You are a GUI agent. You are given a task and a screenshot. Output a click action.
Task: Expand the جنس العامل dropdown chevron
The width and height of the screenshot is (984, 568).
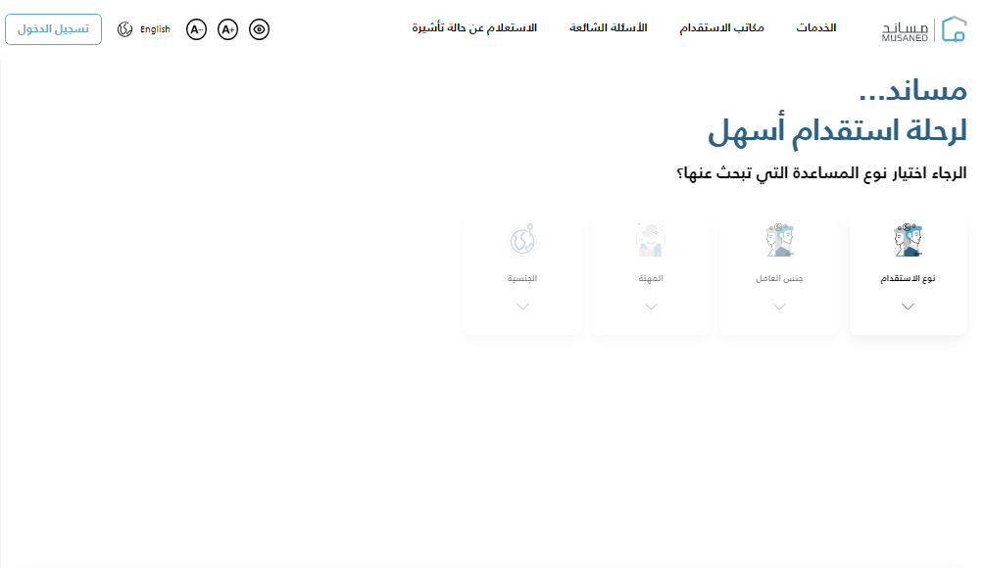coord(779,307)
